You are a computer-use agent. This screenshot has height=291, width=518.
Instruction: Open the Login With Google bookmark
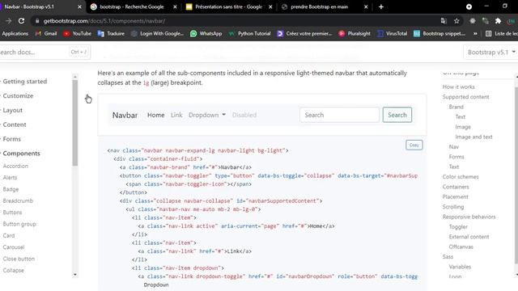pyautogui.click(x=158, y=33)
